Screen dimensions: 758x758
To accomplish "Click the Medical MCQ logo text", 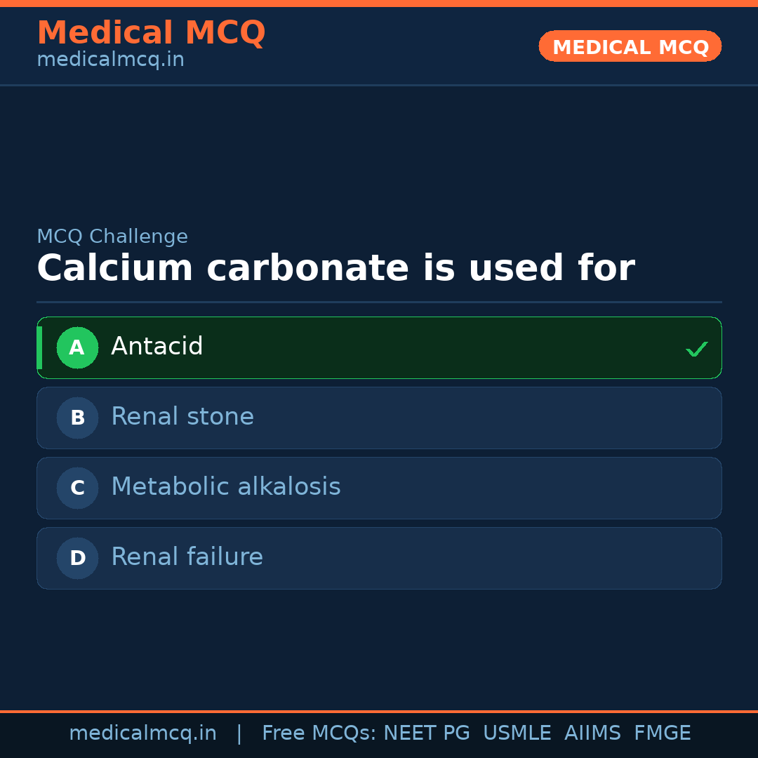I will (x=151, y=33).
